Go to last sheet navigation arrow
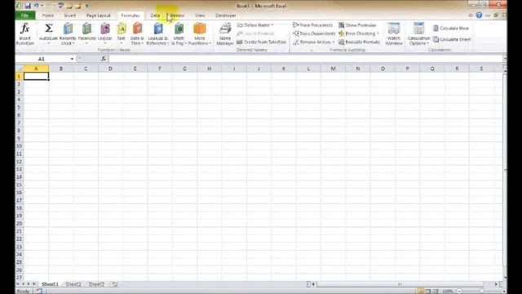Screen dimensions: 522x294 pos(34,284)
